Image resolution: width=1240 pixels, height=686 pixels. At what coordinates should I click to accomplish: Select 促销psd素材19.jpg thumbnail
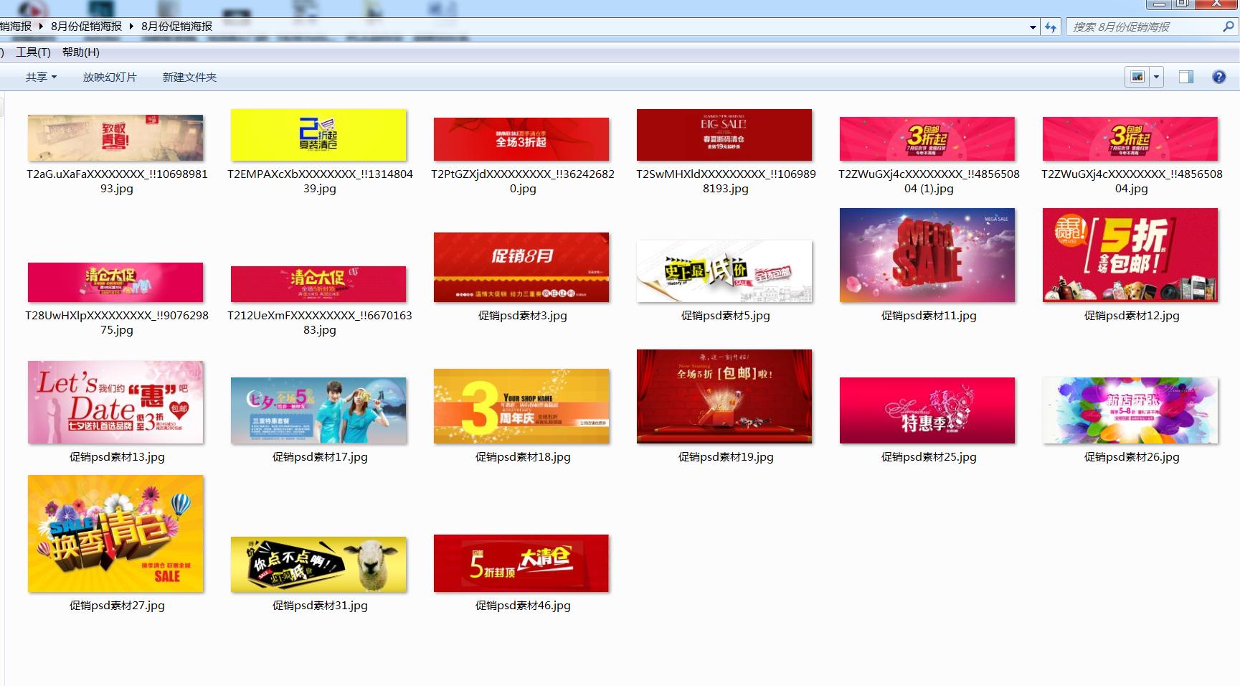click(725, 397)
